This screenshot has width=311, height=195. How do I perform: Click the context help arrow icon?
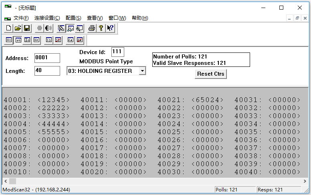(110, 28)
